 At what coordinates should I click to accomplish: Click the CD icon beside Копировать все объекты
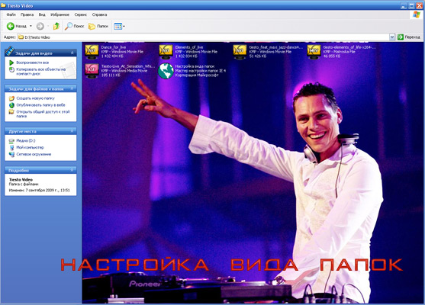(11, 69)
